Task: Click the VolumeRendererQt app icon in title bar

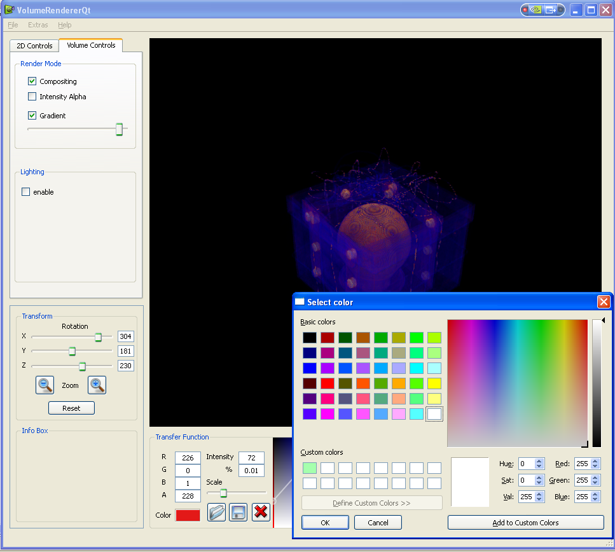Action: (9, 10)
